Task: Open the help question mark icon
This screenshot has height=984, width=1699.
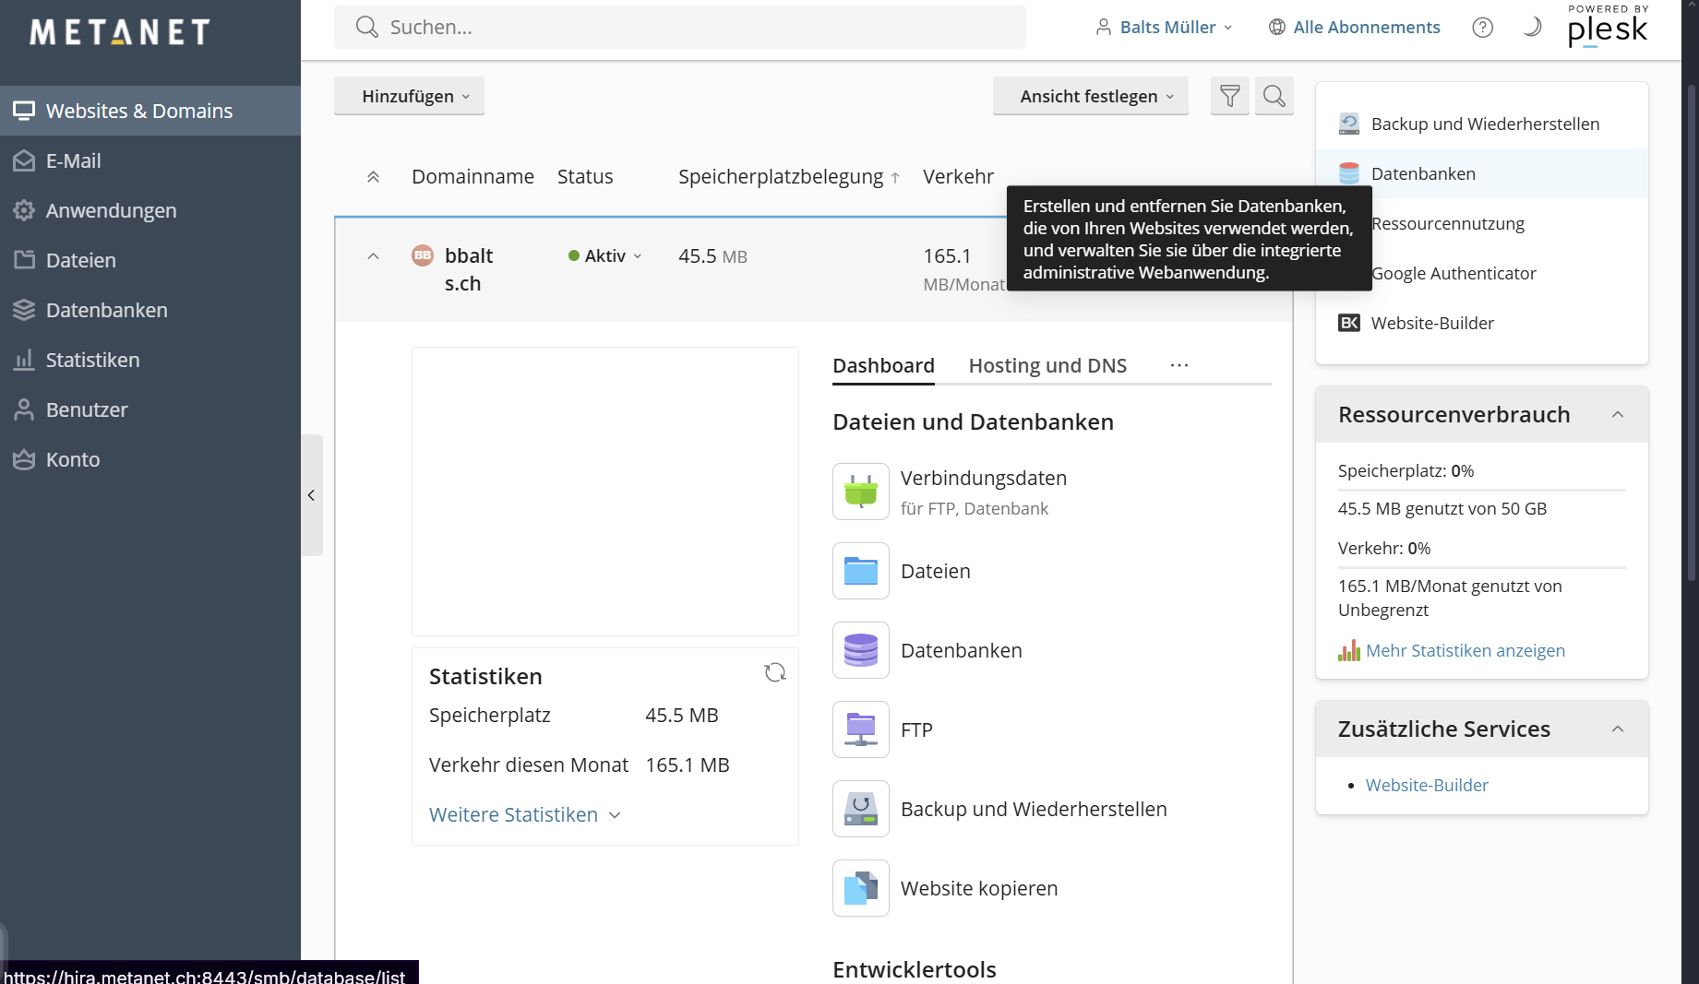Action: point(1482,28)
